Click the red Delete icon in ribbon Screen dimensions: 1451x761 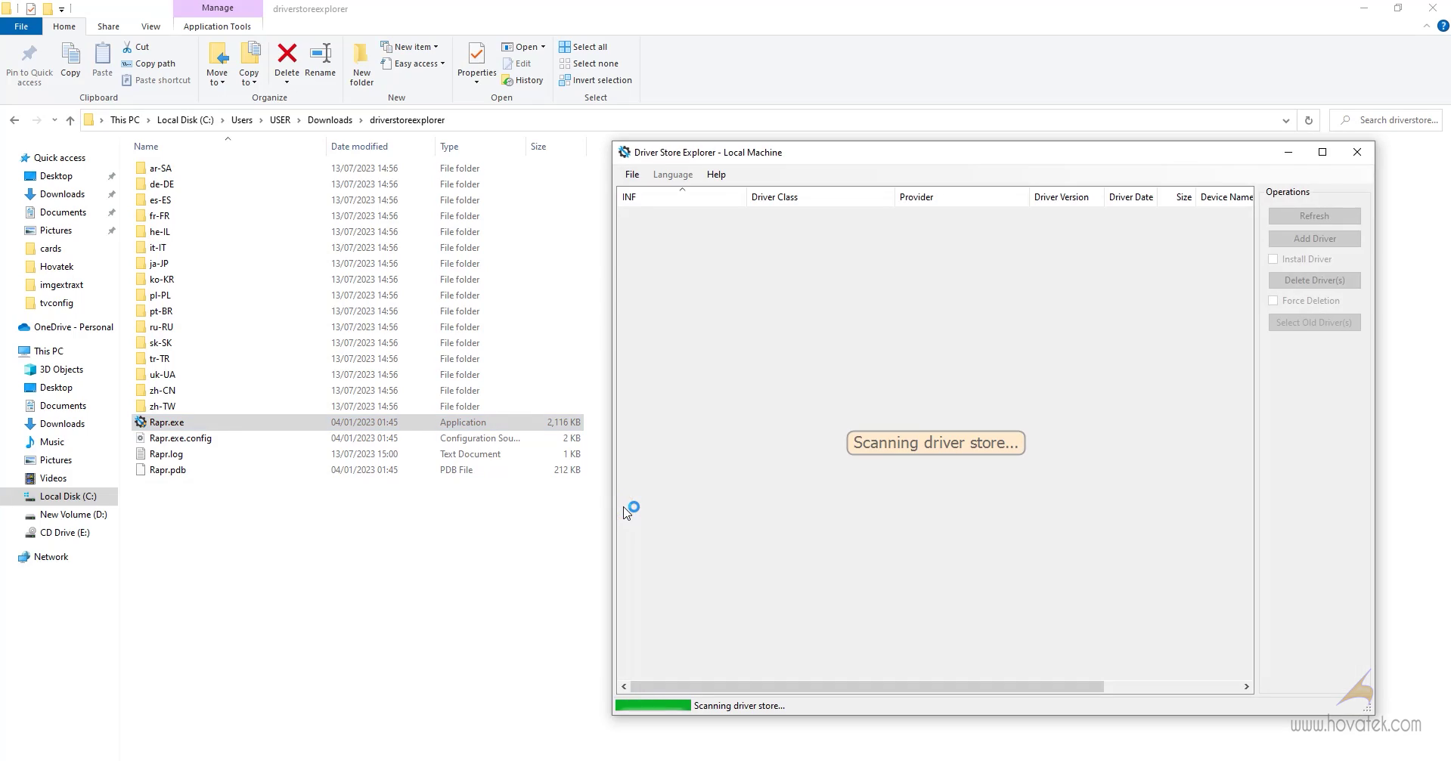(x=287, y=54)
